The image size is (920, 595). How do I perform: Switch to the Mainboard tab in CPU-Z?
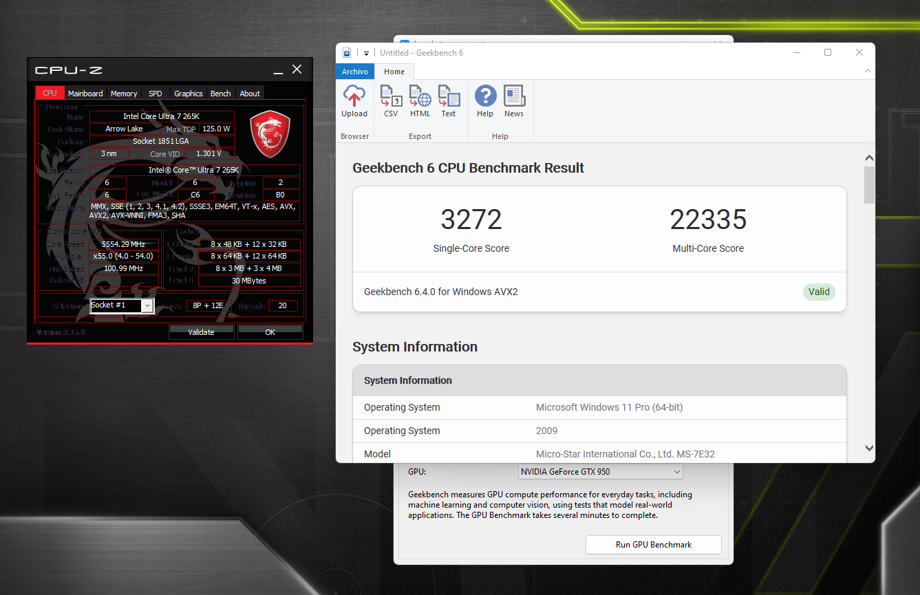(85, 93)
